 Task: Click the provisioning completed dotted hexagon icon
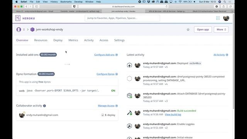point(129,78)
